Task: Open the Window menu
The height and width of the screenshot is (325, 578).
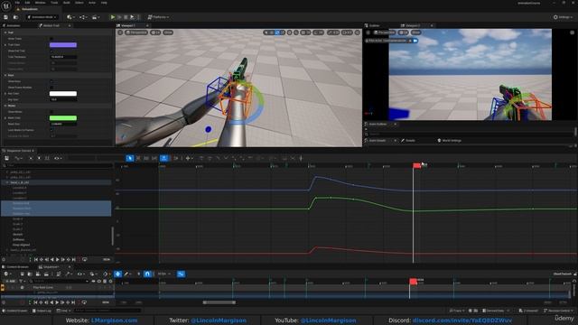Action: click(40, 3)
